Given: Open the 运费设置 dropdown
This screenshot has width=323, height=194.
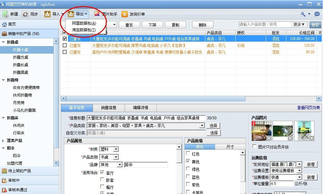Looking at the screenshot, I should pos(300,171).
